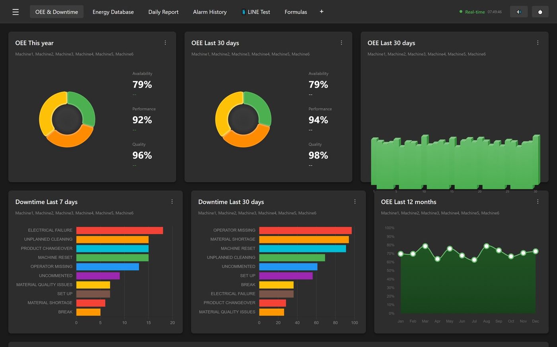Image resolution: width=557 pixels, height=347 pixels.
Task: Click OPERATOR MISSING bar in 7 days chart
Action: coord(107,267)
